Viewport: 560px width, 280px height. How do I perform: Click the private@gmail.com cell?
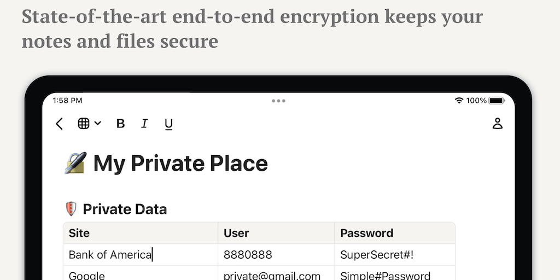tap(272, 275)
